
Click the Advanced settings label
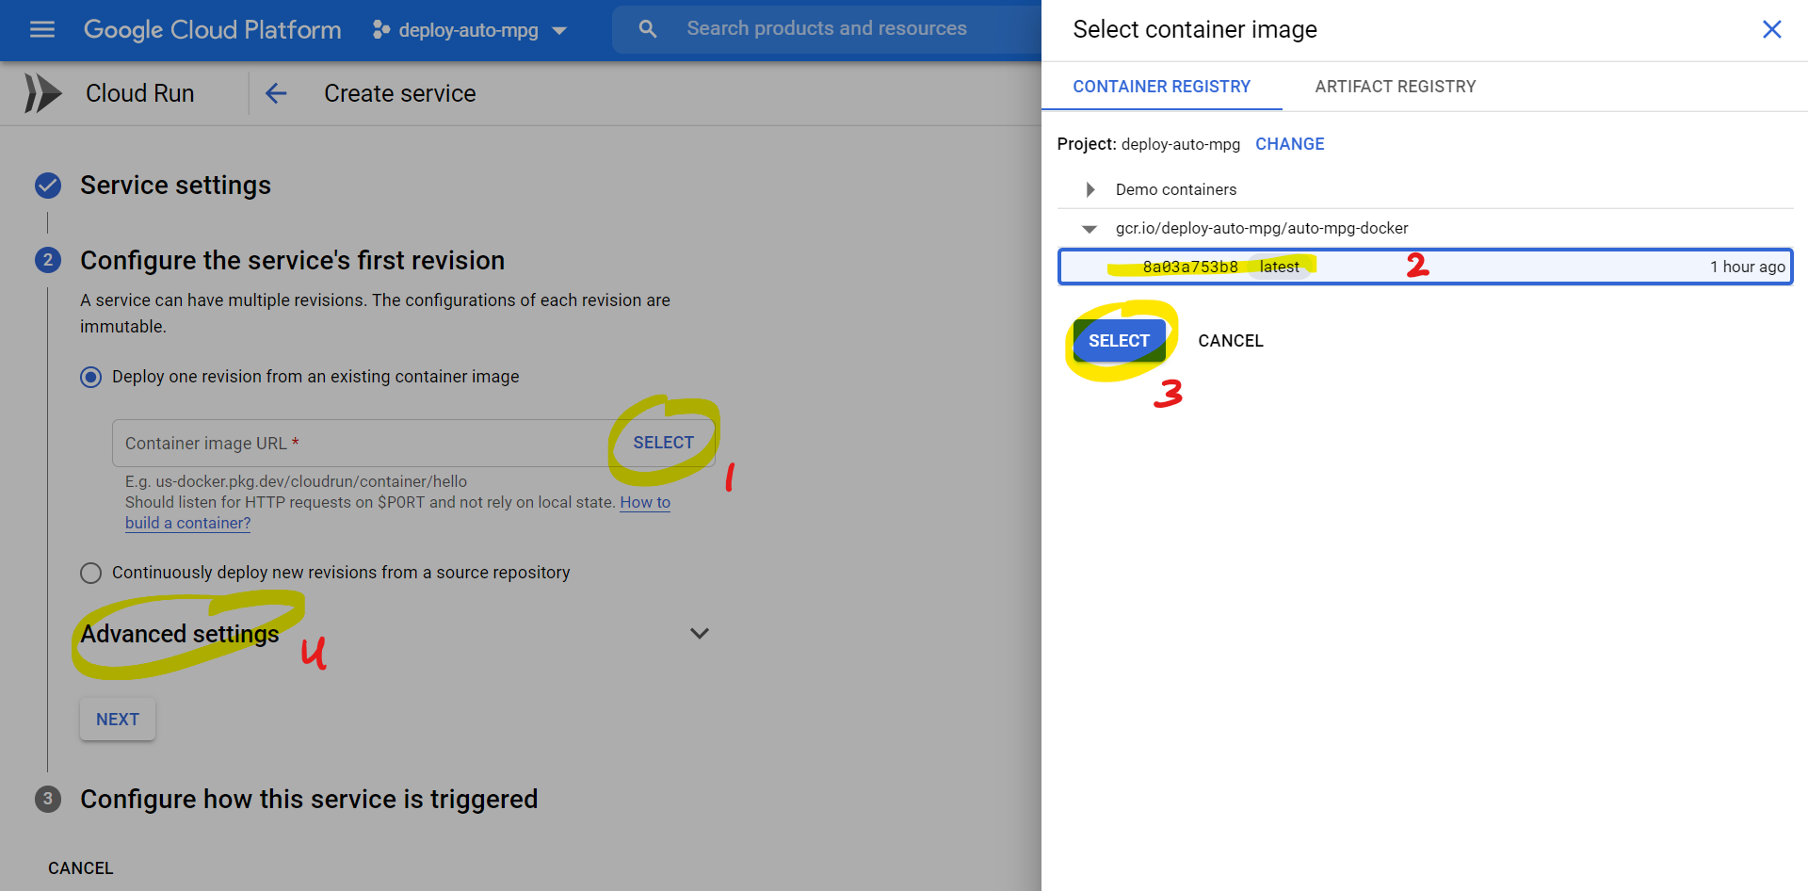[180, 634]
